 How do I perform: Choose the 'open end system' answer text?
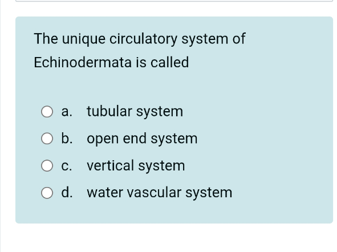142,139
